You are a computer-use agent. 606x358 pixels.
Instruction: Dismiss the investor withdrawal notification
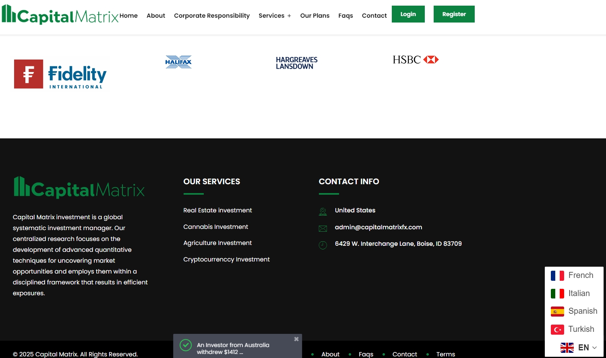click(296, 339)
